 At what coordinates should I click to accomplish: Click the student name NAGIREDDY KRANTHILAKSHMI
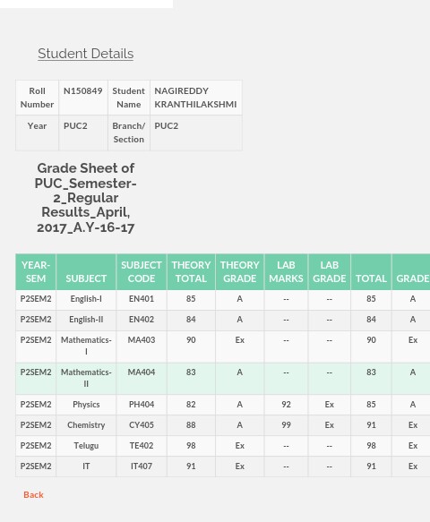(196, 98)
